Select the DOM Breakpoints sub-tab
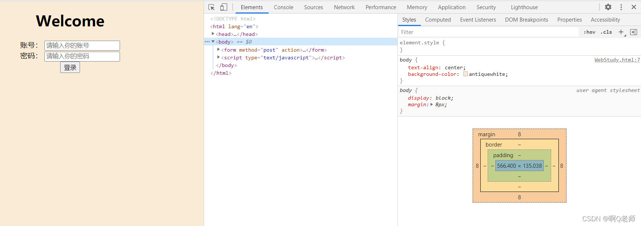 [527, 20]
